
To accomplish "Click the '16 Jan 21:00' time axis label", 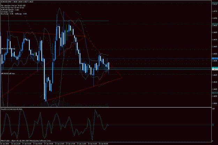I will (16, 144).
